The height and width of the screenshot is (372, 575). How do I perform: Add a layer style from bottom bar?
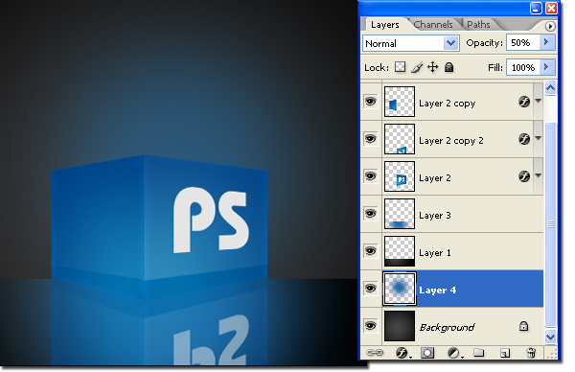[x=402, y=353]
